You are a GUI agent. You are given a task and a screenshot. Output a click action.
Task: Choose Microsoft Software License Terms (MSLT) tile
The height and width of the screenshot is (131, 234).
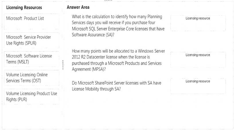[32, 59]
